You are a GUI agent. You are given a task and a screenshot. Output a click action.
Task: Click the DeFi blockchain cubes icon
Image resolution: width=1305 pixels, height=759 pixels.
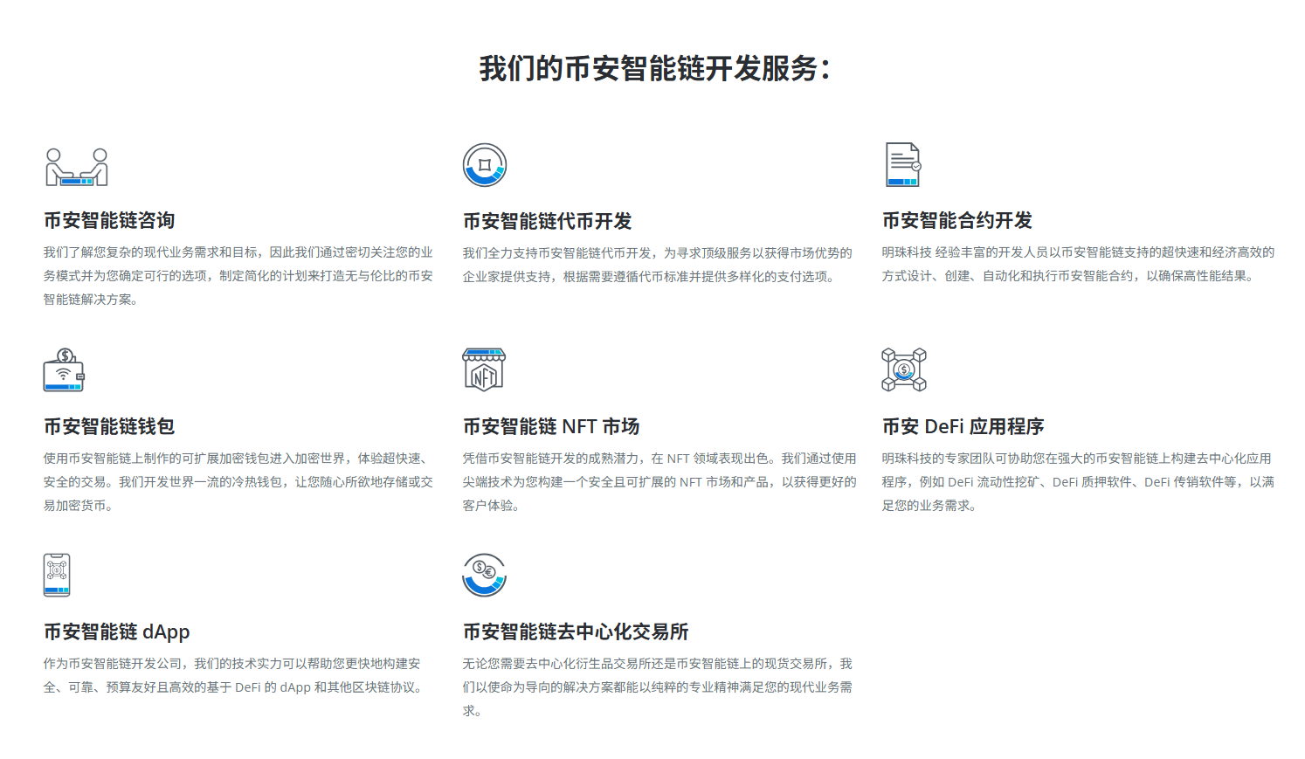coord(903,370)
